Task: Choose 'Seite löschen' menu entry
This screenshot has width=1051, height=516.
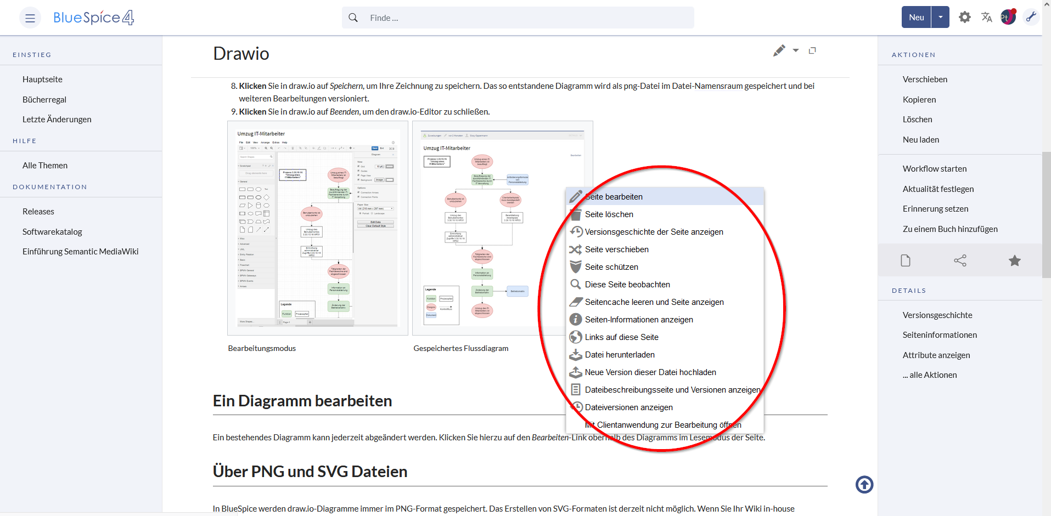Action: tap(665, 214)
